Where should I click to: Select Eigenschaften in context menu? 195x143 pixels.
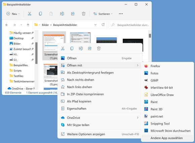tap(100, 109)
